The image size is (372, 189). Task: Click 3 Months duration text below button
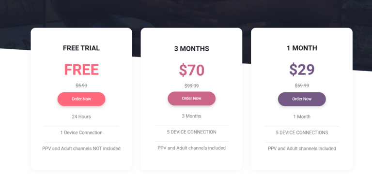(191, 116)
